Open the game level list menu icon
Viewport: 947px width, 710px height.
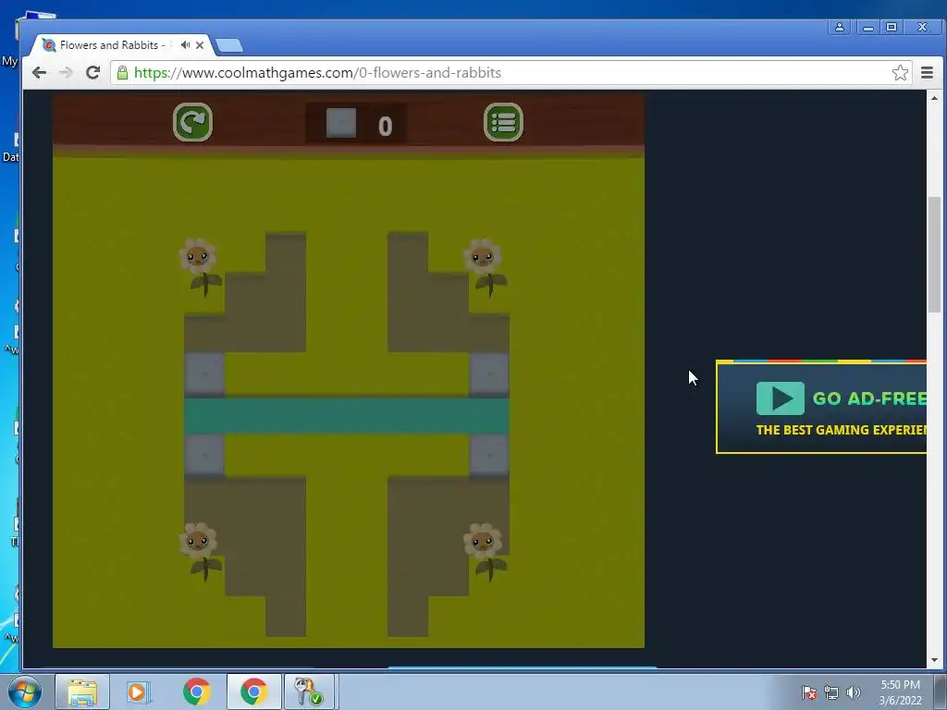(x=503, y=122)
